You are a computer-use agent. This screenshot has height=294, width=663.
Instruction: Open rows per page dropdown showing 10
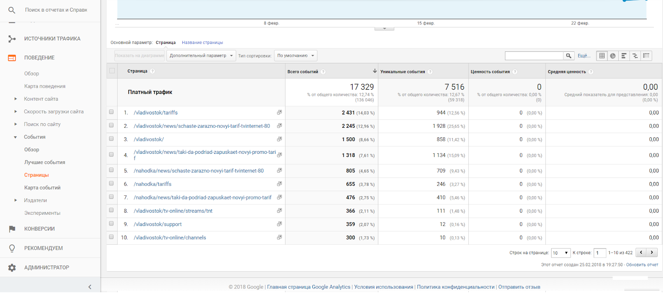coord(560,253)
